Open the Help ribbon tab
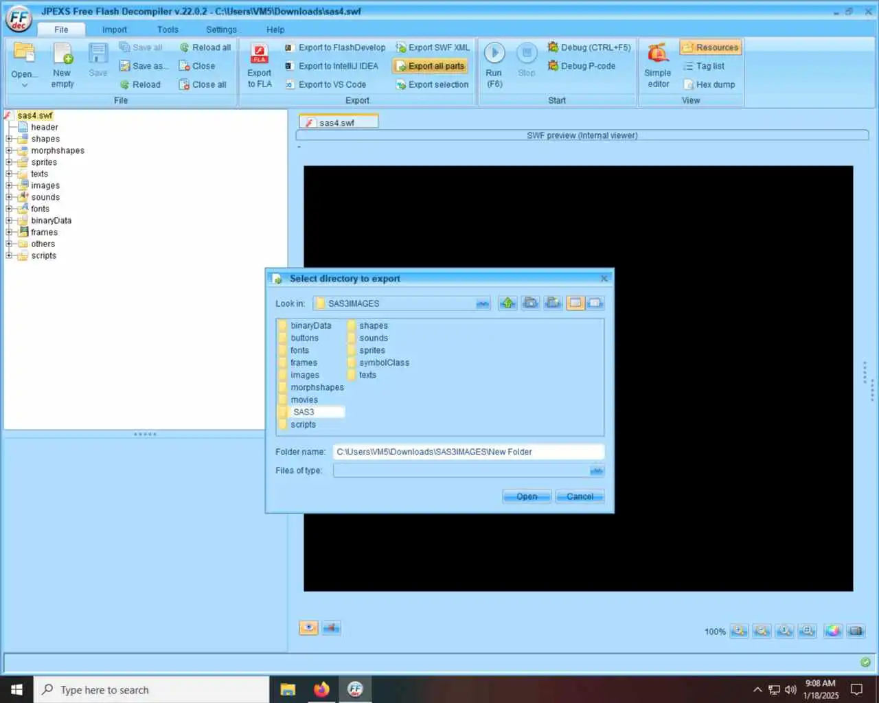The image size is (879, 703). coord(275,30)
